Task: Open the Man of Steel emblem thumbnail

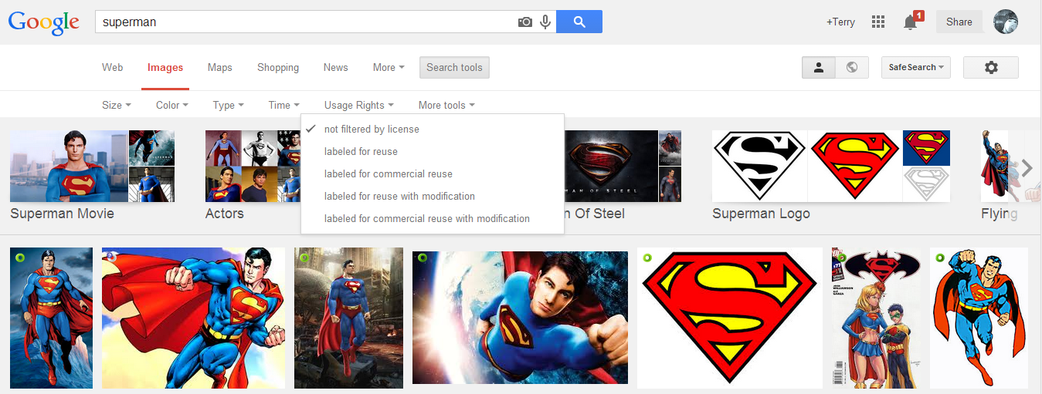Action: [x=611, y=166]
